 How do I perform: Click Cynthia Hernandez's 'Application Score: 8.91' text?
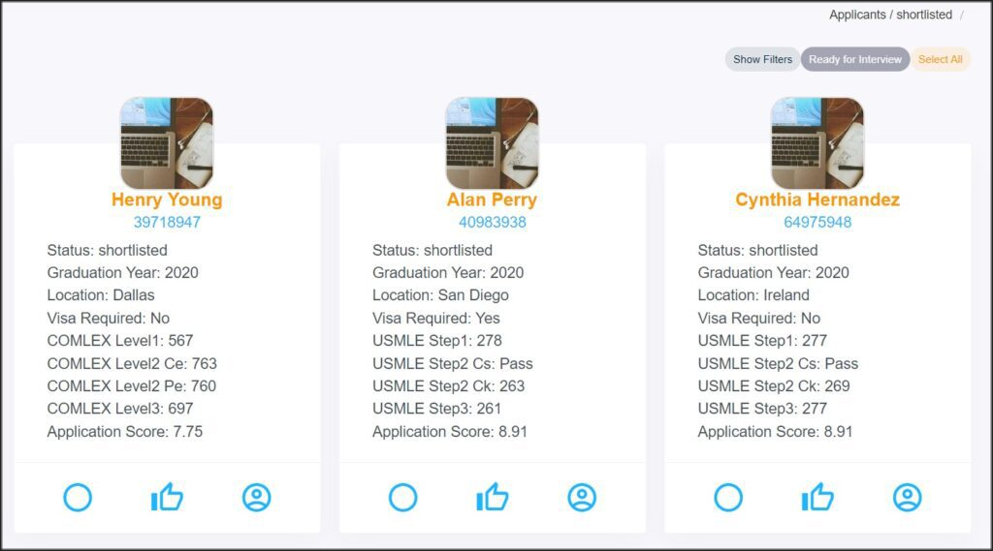(775, 432)
